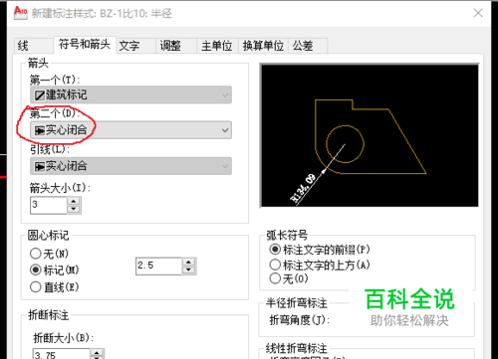This screenshot has height=359, width=498.
Task: Select 无(N) center mark option
Action: click(49, 254)
